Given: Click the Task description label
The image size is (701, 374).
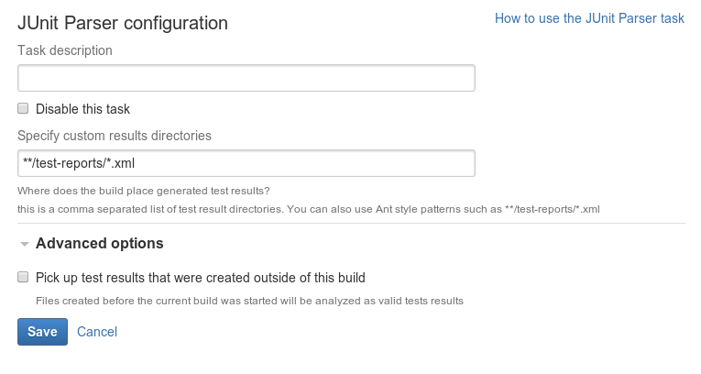Looking at the screenshot, I should tap(65, 50).
